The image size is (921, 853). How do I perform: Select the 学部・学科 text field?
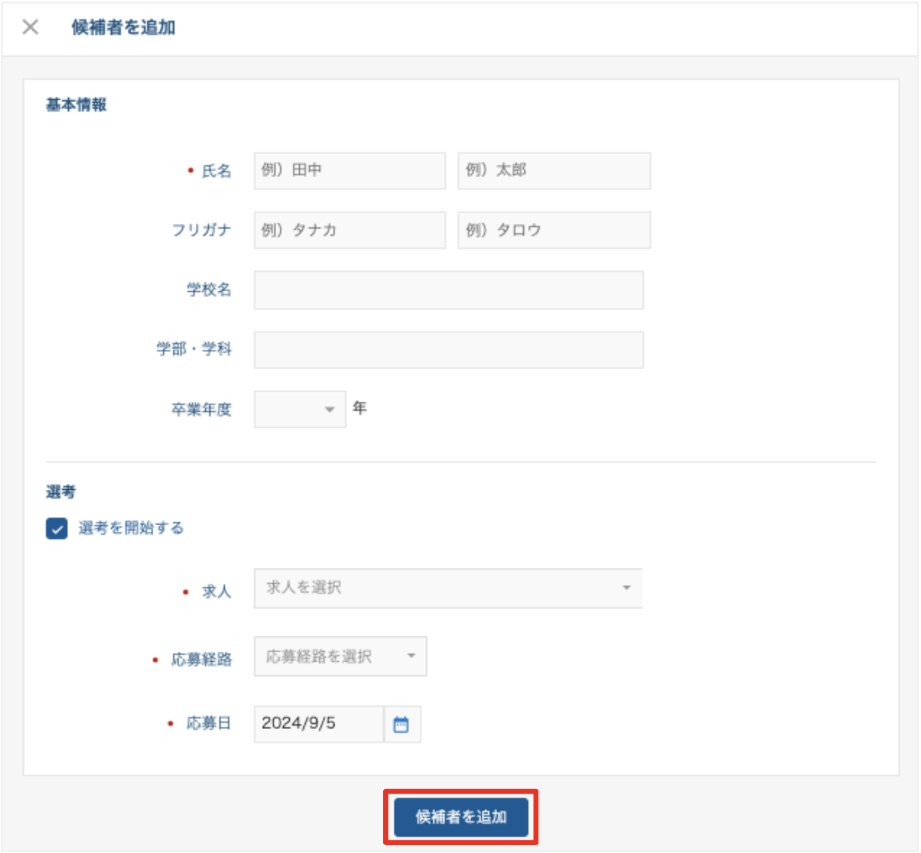(x=449, y=350)
